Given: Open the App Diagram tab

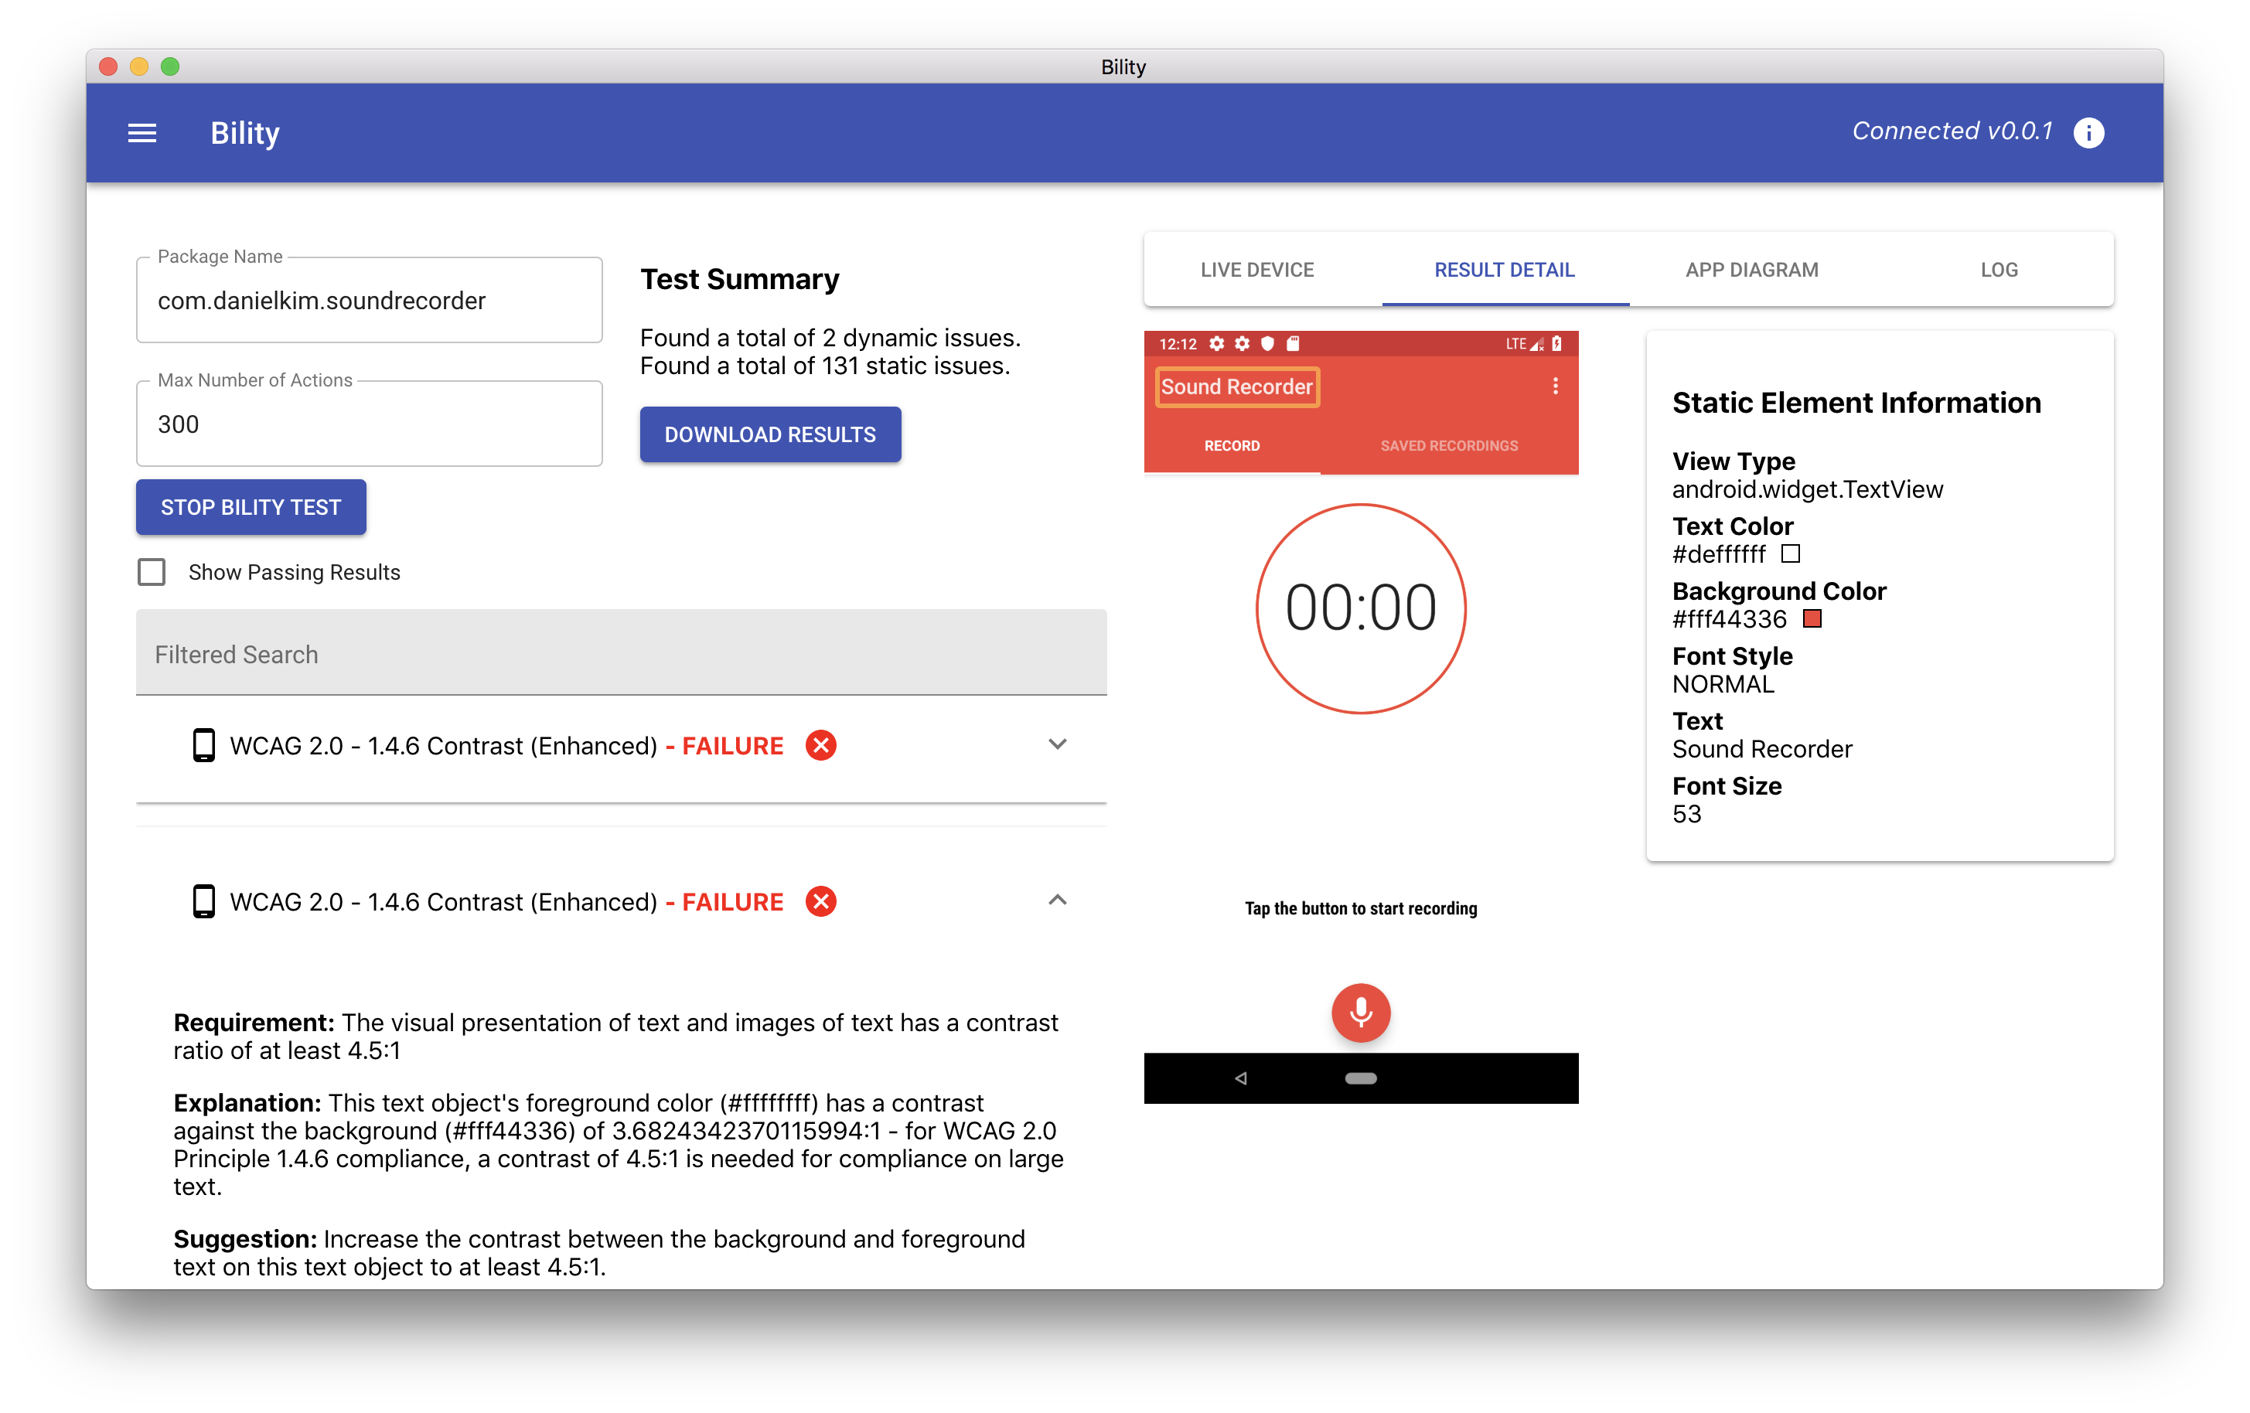Looking at the screenshot, I should (1751, 270).
